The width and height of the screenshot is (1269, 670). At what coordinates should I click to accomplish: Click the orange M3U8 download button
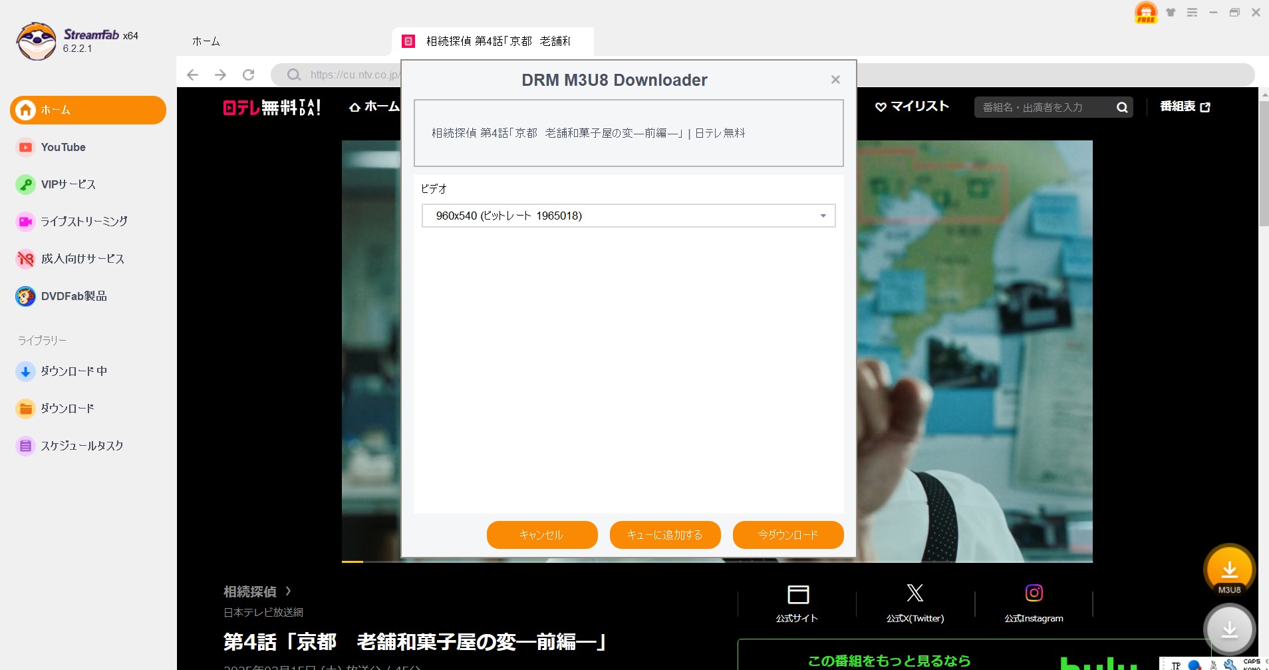pos(1229,570)
